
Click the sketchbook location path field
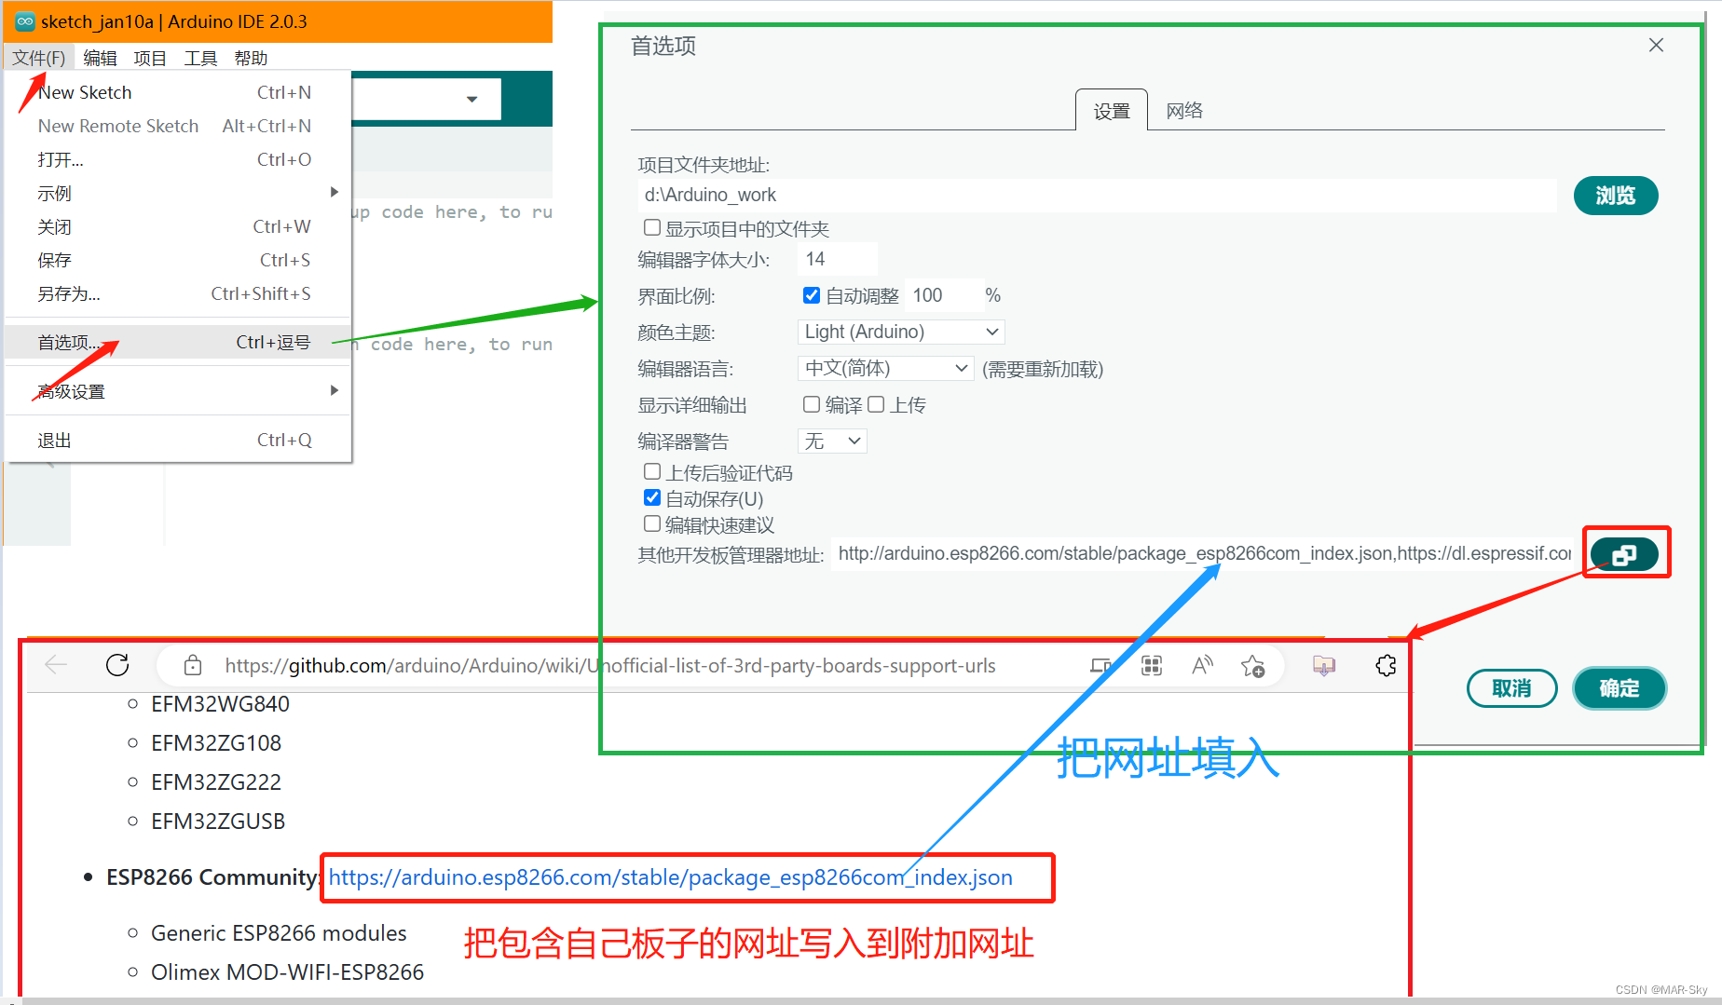1097,195
